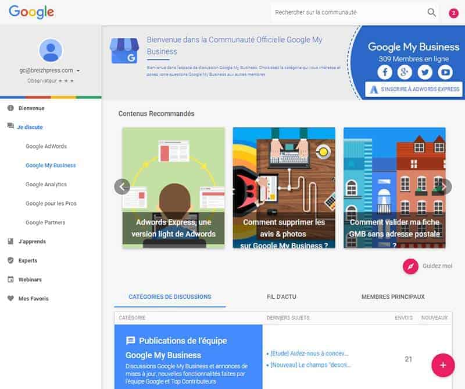Select Google pour les Pros
The image size is (465, 389).
pyautogui.click(x=51, y=203)
